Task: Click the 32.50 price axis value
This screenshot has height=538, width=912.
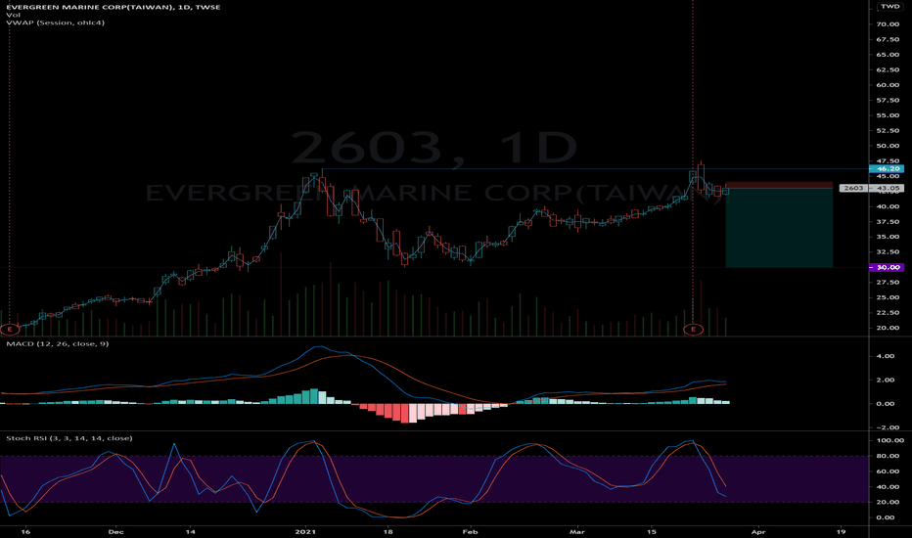Action: click(x=889, y=251)
